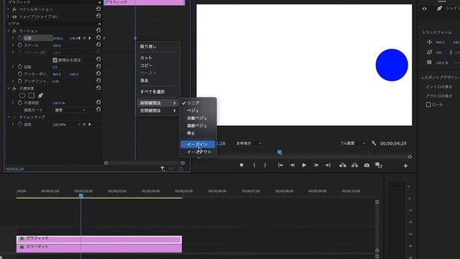Reset the スケール parameter

98,45
